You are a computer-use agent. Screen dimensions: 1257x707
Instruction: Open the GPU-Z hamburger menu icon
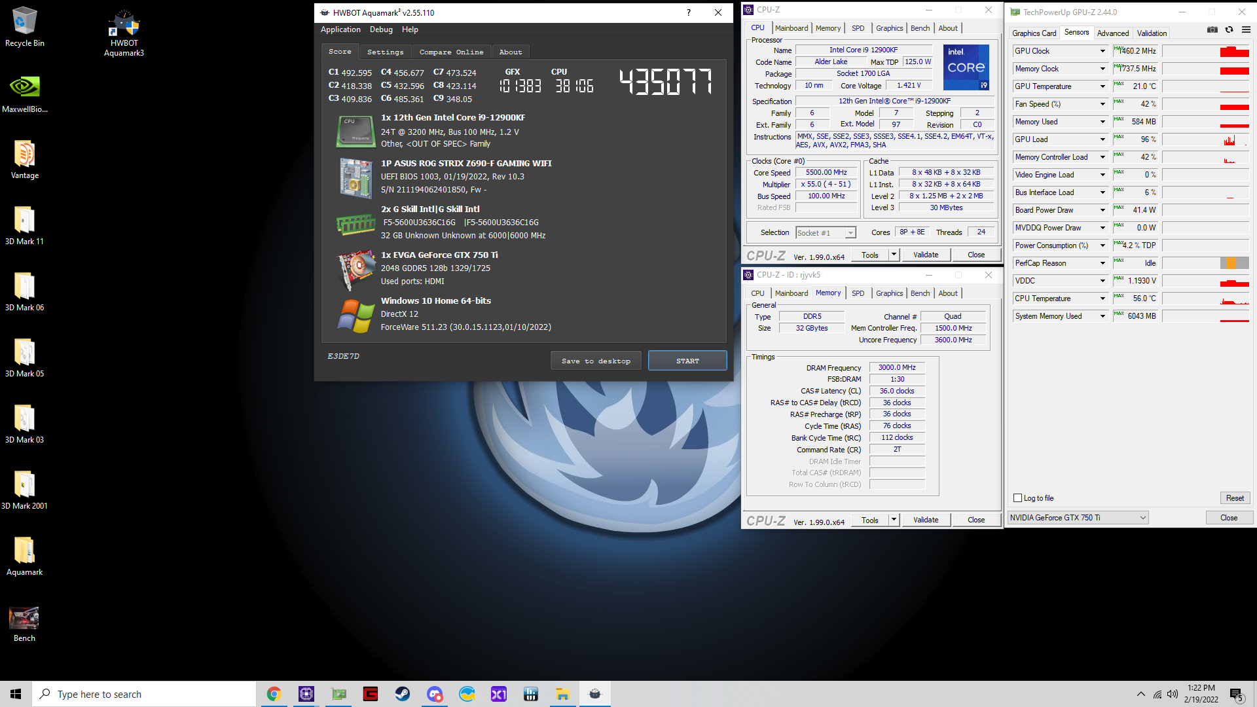(x=1246, y=30)
